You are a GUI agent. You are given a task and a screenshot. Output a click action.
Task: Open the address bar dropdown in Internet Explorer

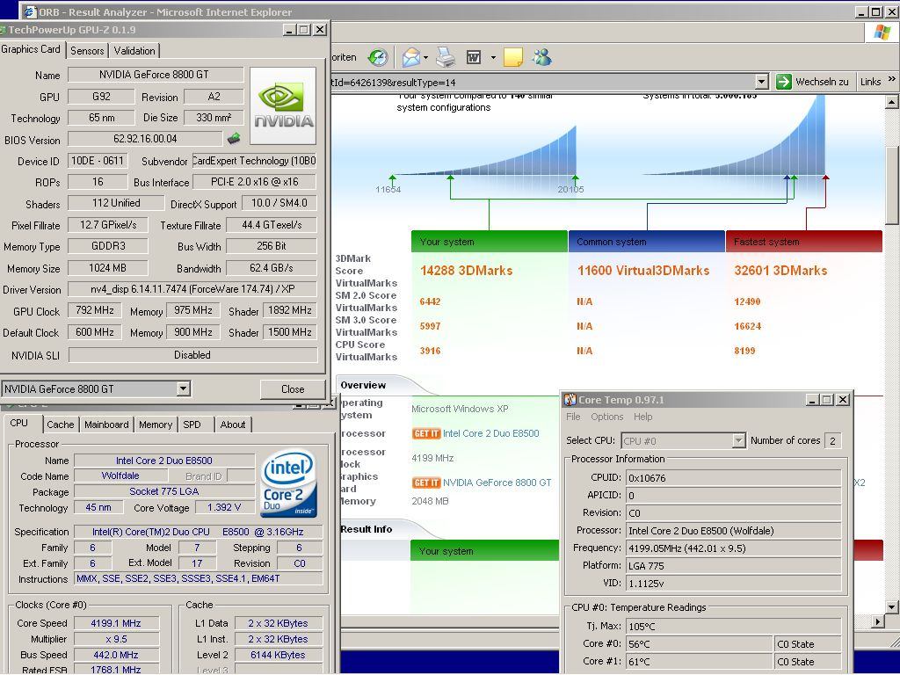click(761, 82)
